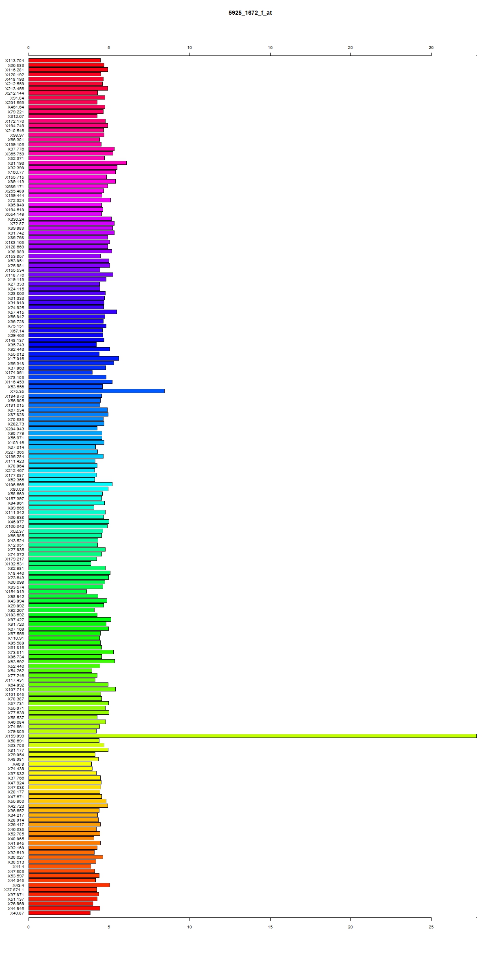Select the label X212.457
The image size is (489, 979).
15,470
